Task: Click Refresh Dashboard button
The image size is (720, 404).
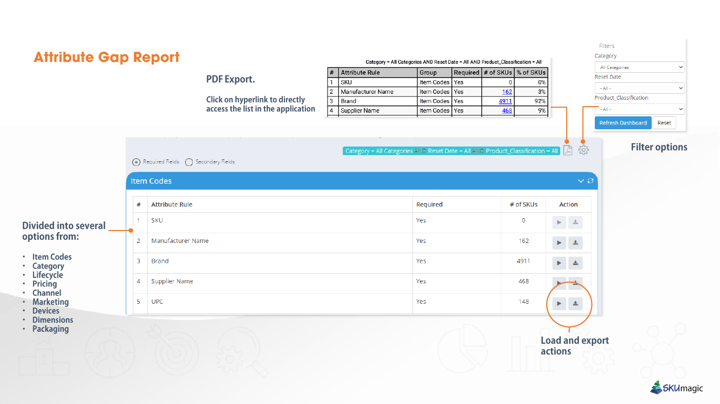Action: coord(623,123)
